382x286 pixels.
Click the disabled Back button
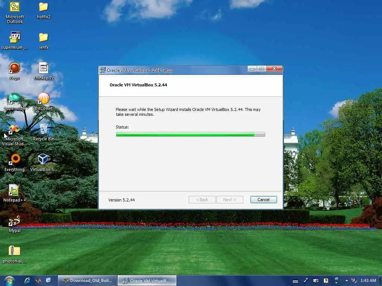[202, 200]
